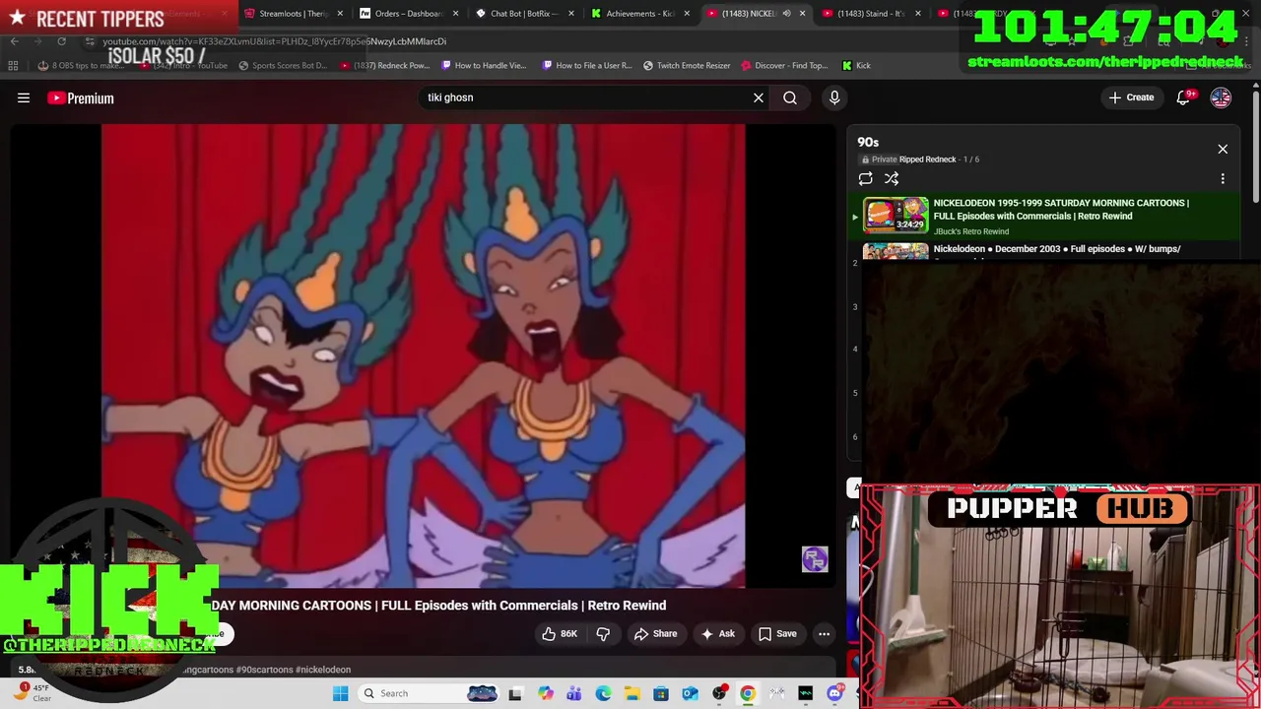The height and width of the screenshot is (709, 1261).
Task: Start voice search with the microphone
Action: (x=834, y=97)
